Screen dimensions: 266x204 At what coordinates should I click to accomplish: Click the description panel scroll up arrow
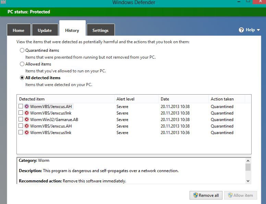point(248,160)
